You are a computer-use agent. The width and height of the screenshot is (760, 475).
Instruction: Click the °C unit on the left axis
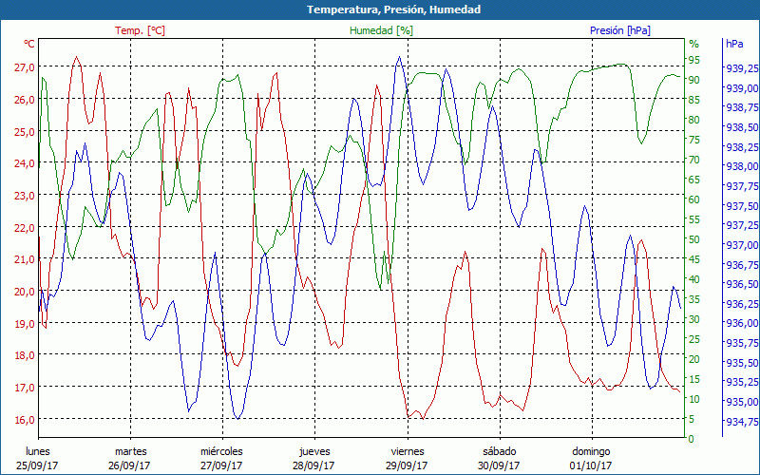28,45
